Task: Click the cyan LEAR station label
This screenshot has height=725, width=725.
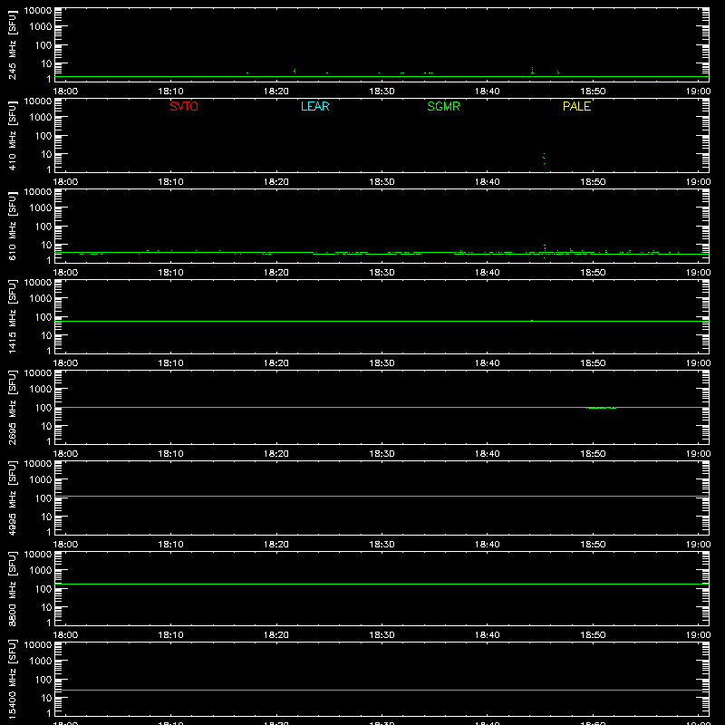Action: [x=314, y=106]
